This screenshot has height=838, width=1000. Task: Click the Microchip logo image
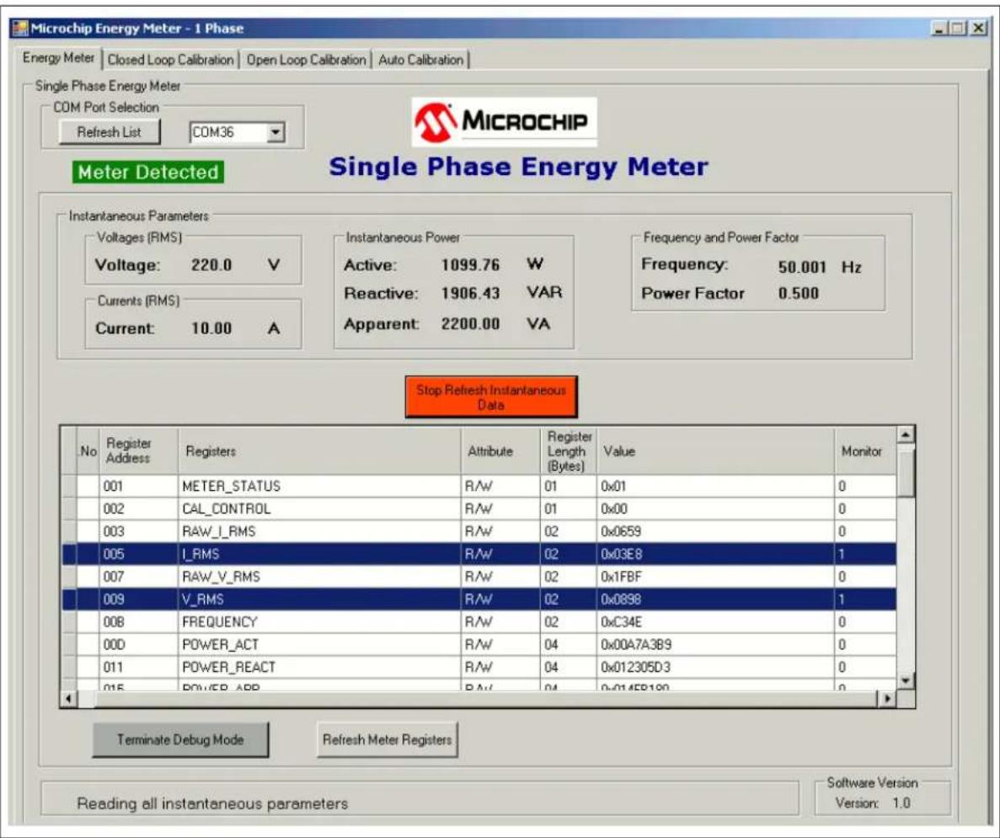pos(505,122)
